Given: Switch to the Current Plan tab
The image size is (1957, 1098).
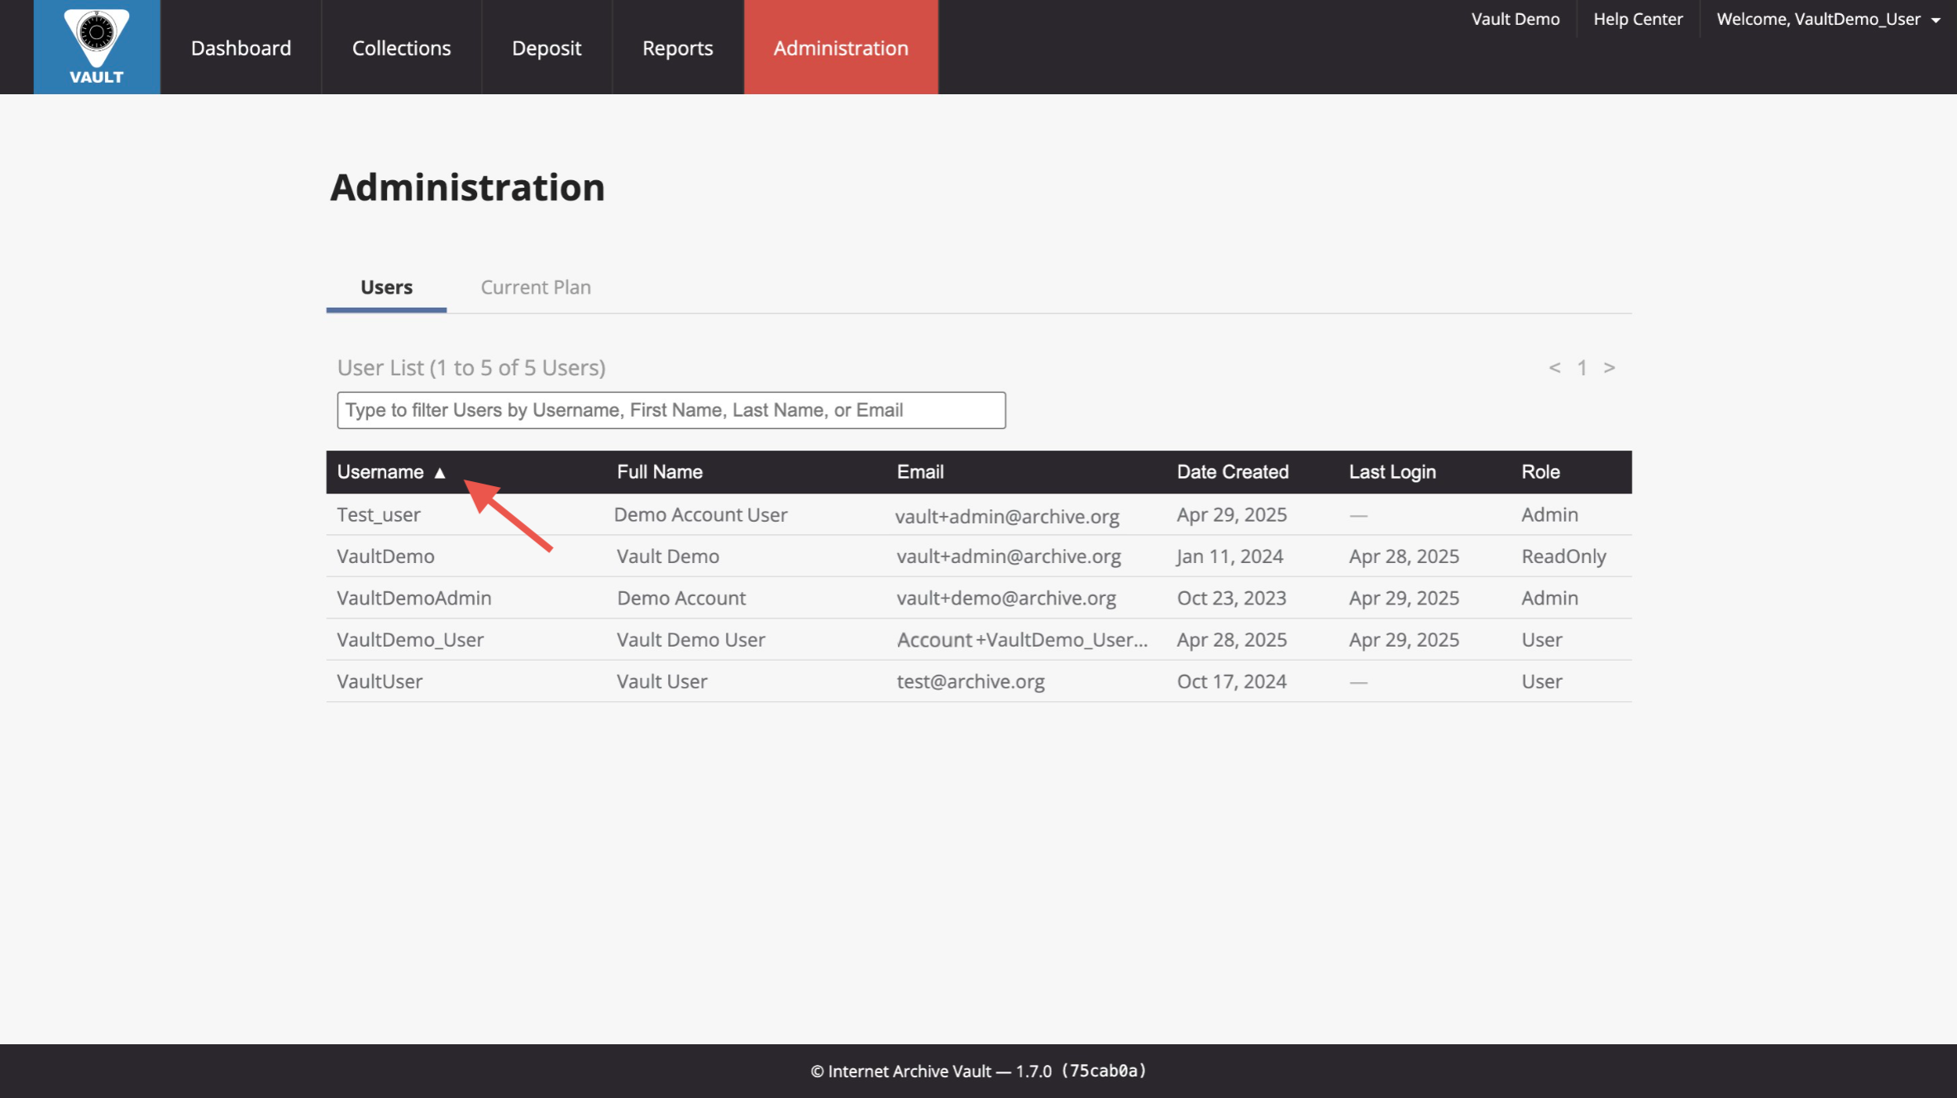Looking at the screenshot, I should click(x=536, y=287).
